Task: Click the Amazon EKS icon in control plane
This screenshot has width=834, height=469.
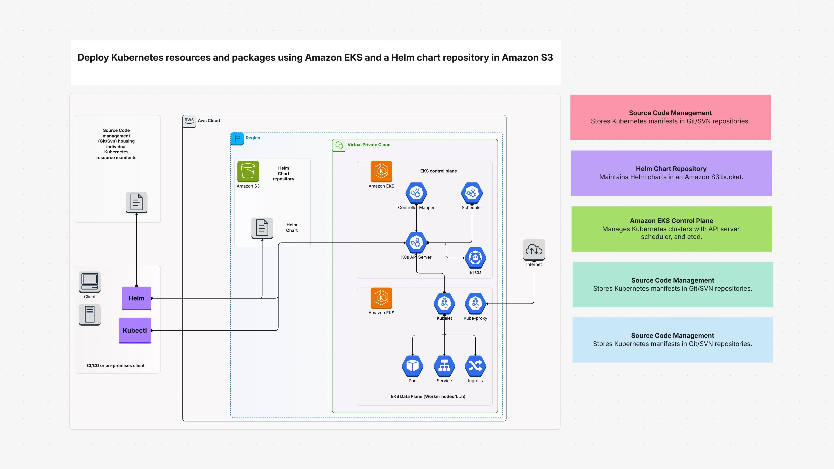Action: click(x=381, y=172)
